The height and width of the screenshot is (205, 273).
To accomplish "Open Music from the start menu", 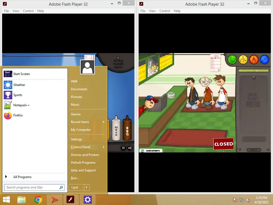I will tap(75, 105).
